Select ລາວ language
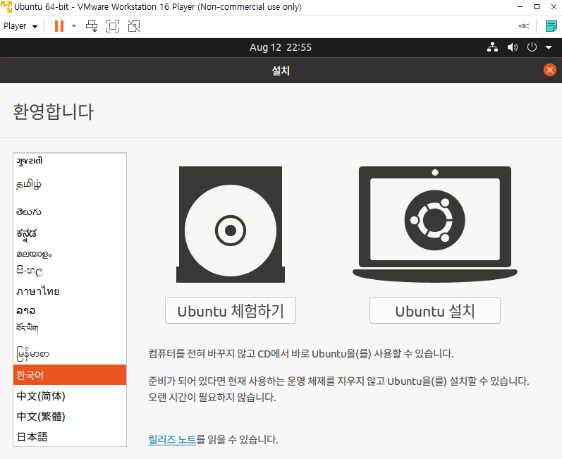This screenshot has width=562, height=459. pyautogui.click(x=70, y=310)
